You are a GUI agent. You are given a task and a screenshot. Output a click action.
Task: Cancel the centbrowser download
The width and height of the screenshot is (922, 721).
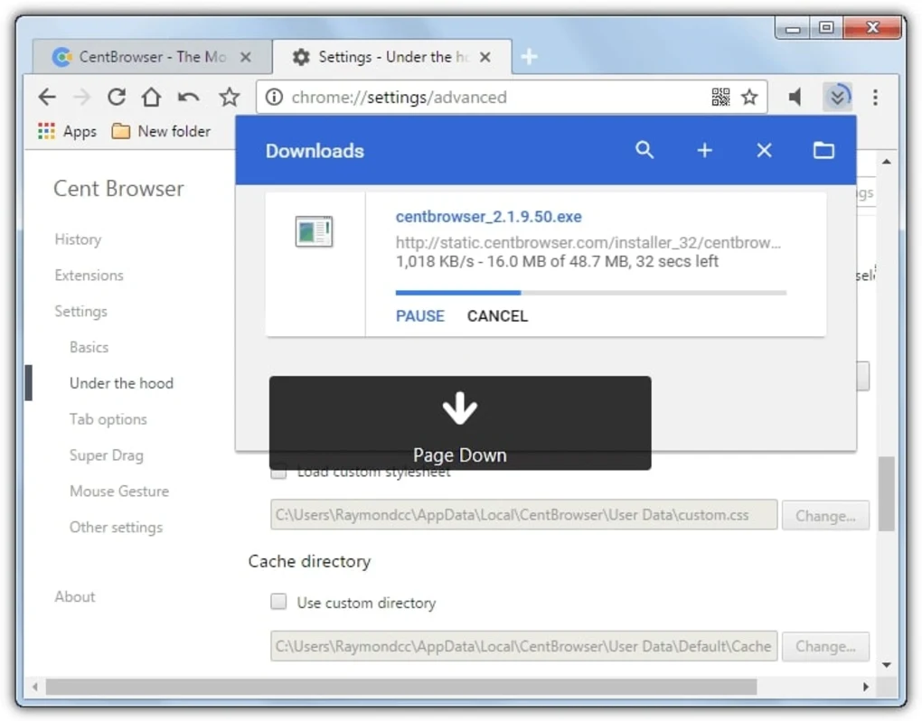(x=497, y=316)
